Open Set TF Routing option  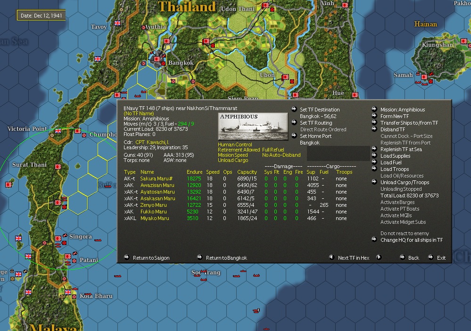point(316,123)
